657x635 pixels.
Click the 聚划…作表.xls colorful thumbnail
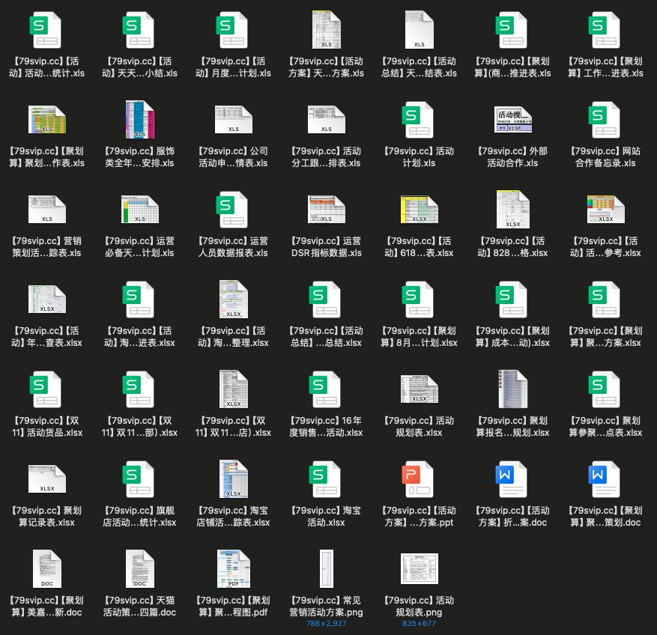pos(46,120)
